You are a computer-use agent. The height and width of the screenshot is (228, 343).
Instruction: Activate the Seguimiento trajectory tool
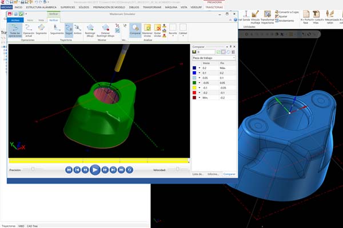click(x=57, y=29)
